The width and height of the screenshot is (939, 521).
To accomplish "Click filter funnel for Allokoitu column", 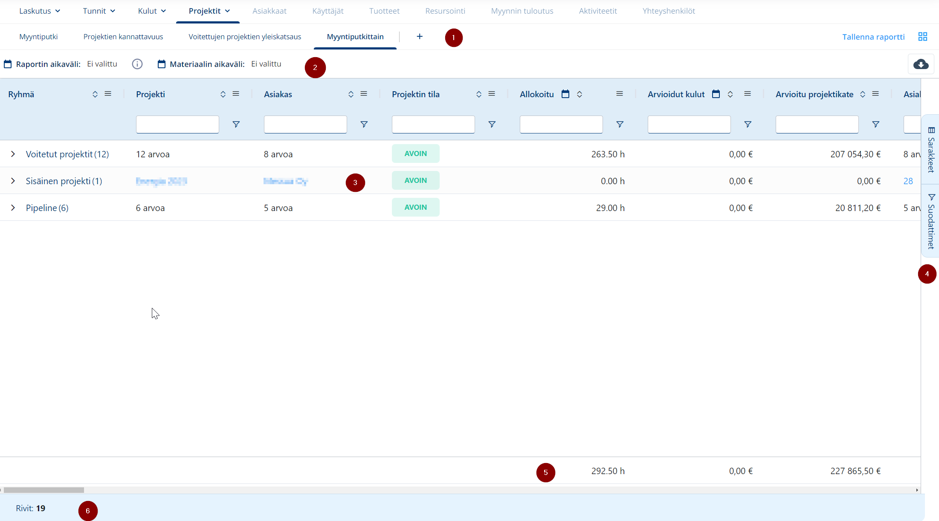I will 620,124.
